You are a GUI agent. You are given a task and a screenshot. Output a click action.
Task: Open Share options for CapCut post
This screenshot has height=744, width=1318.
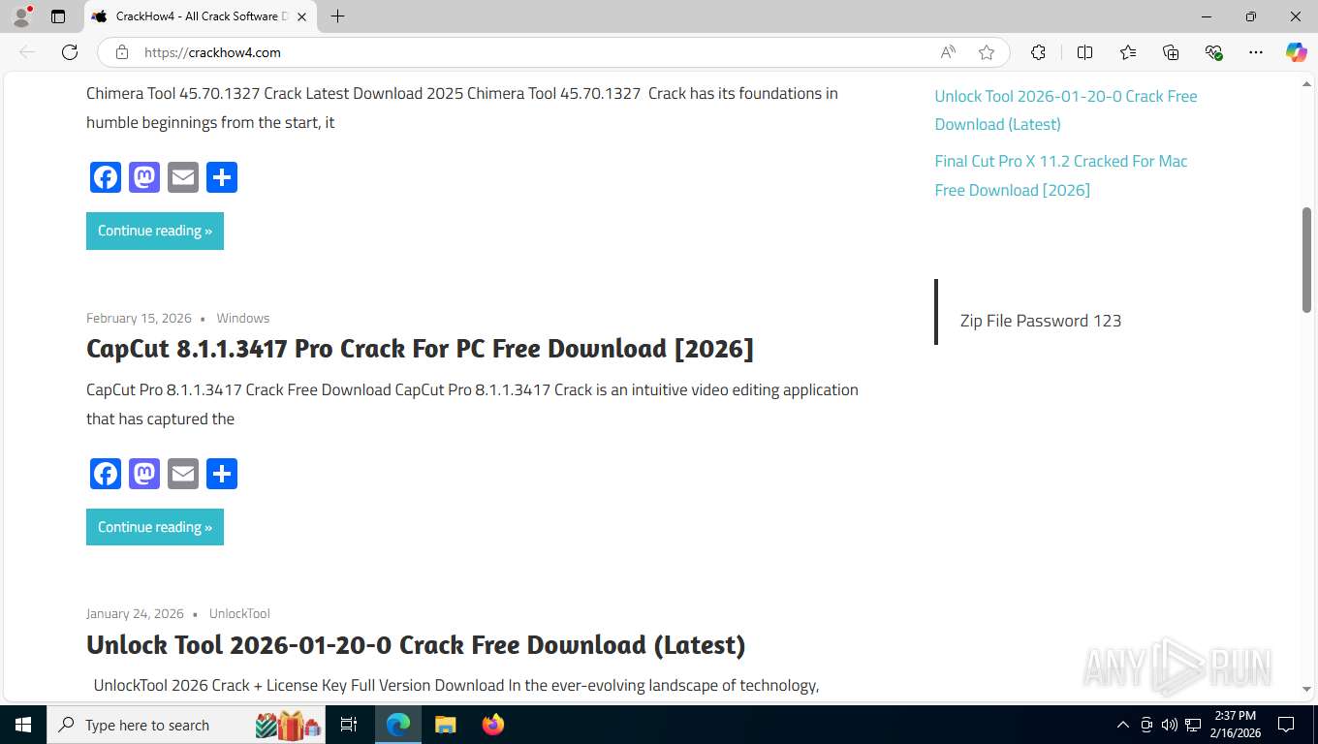point(222,474)
